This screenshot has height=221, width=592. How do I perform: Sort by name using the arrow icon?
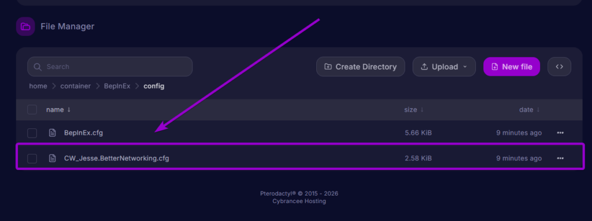tap(69, 109)
